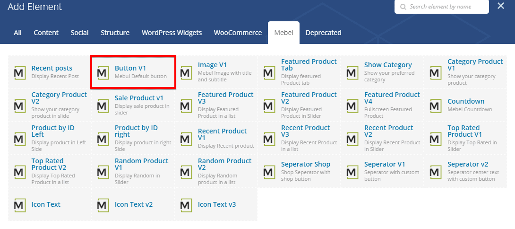515x229 pixels.
Task: Go to the WordPress Widgets tab
Action: coord(172,33)
